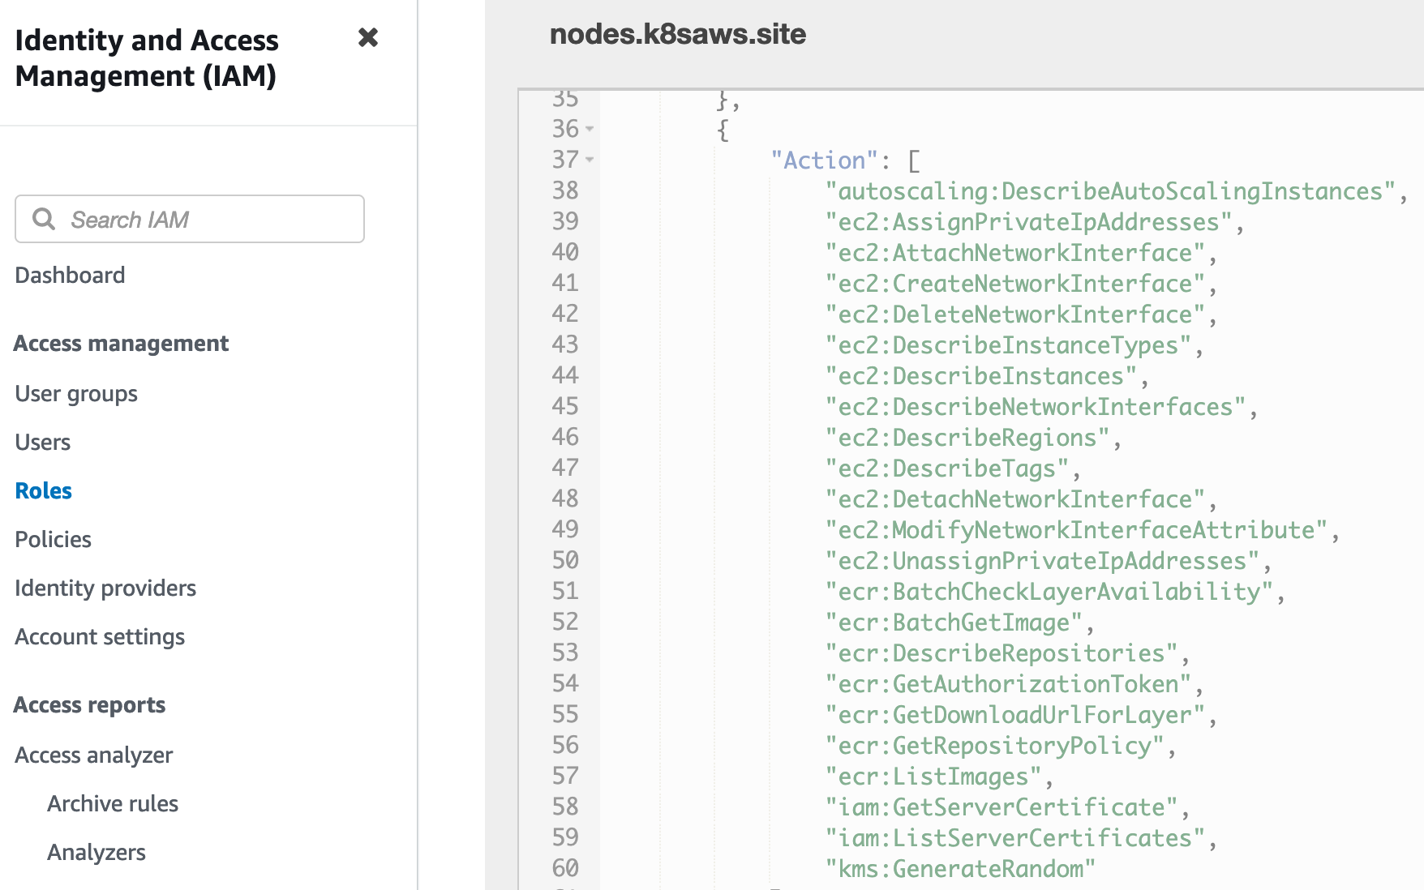1424x890 pixels.
Task: Click "ec2:DetachNetworkInterface" entry
Action: (x=1015, y=499)
